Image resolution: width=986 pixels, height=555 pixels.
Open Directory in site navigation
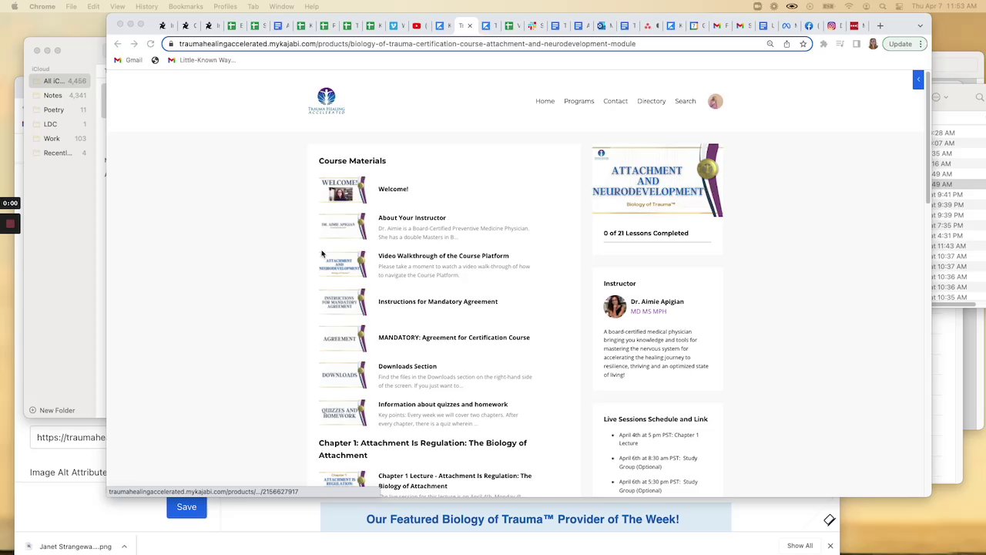[x=651, y=101]
